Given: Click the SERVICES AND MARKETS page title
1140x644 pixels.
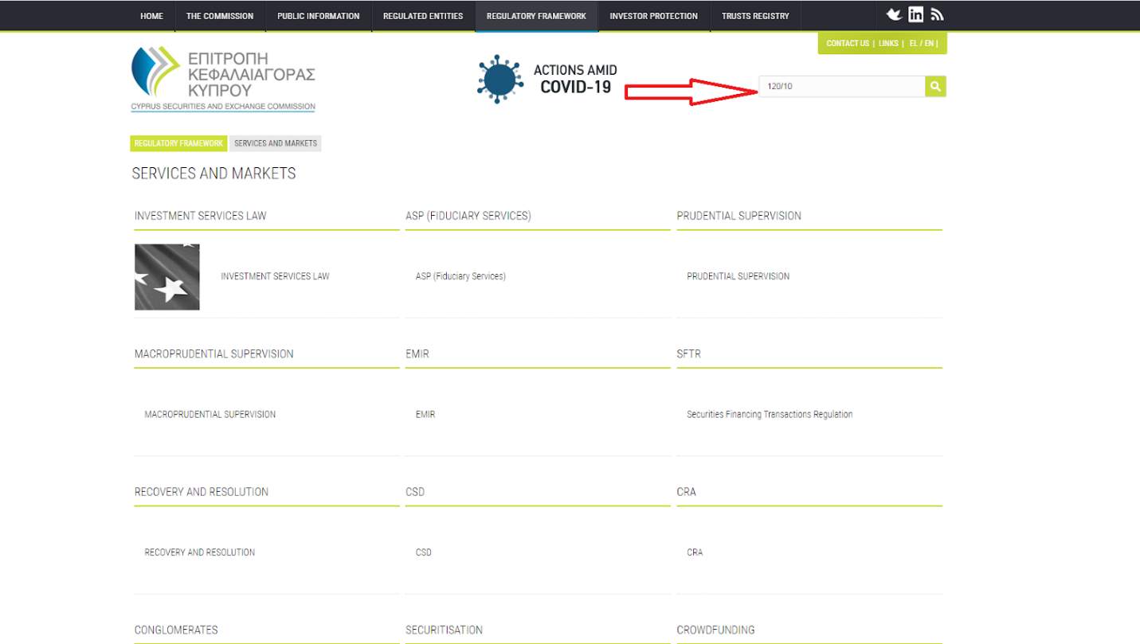Looking at the screenshot, I should tap(214, 173).
